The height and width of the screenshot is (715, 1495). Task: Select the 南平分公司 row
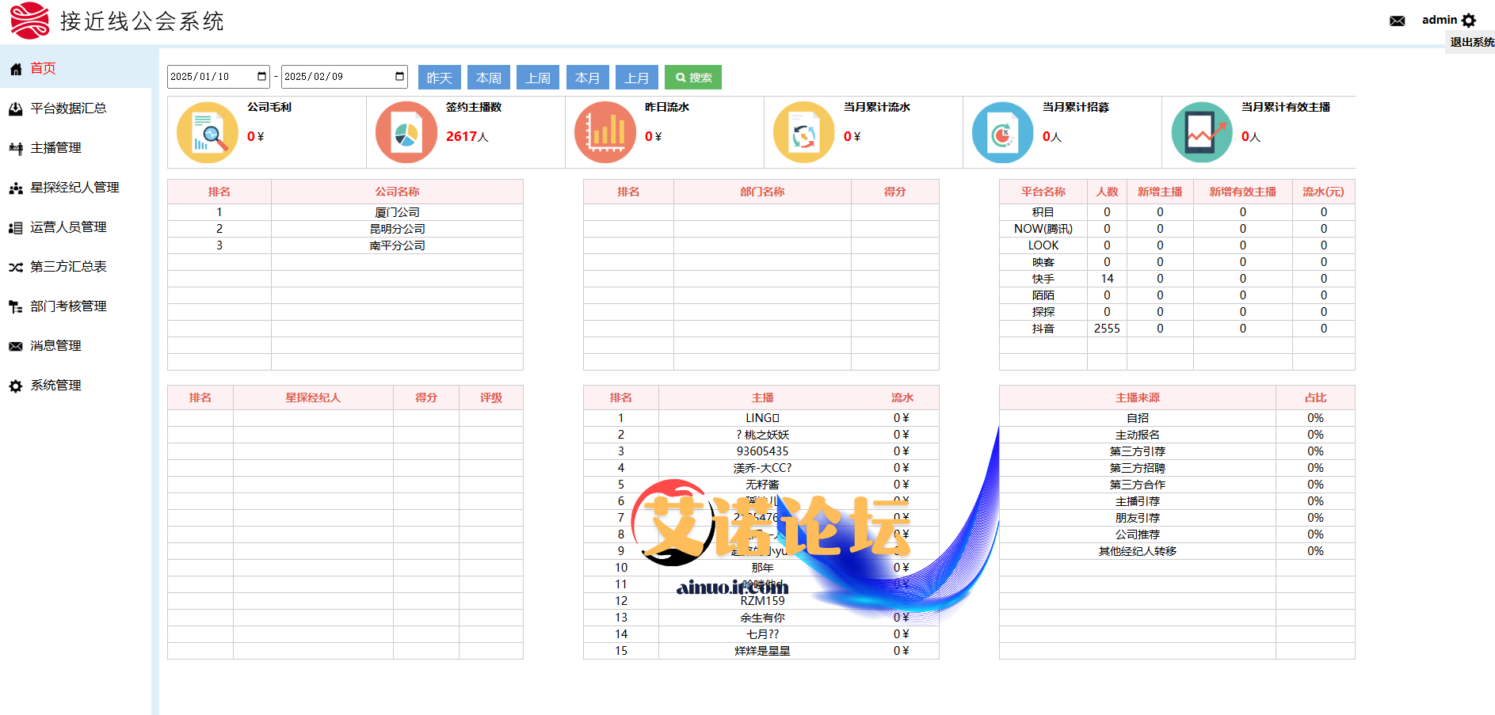pyautogui.click(x=345, y=245)
